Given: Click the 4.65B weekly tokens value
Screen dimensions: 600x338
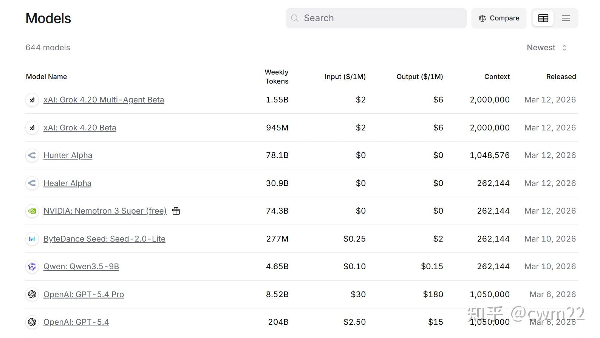Looking at the screenshot, I should coord(277,267).
